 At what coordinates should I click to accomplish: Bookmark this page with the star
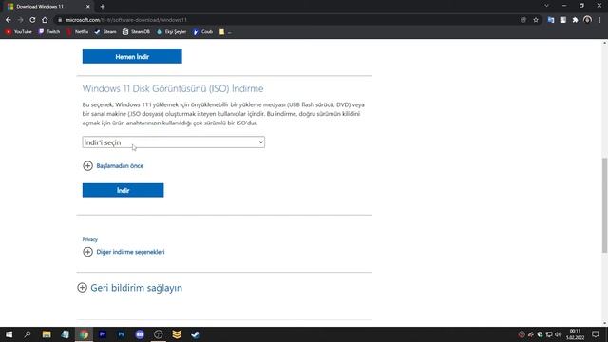pyautogui.click(x=536, y=20)
